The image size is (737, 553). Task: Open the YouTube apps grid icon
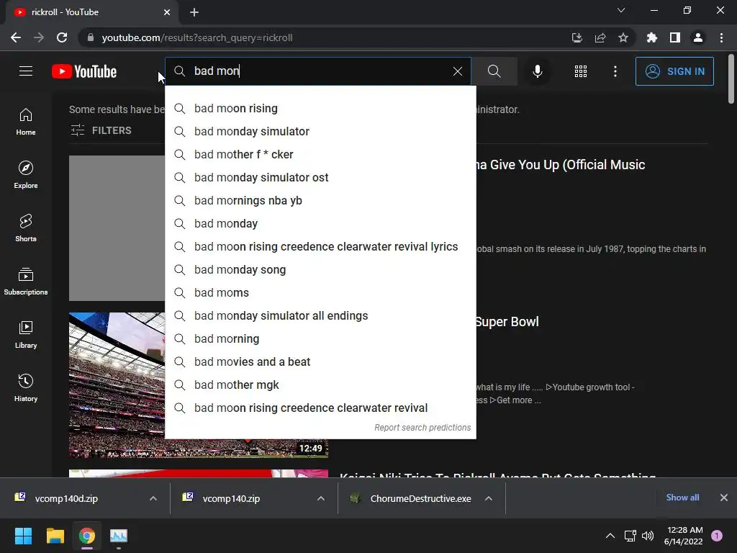(x=581, y=71)
